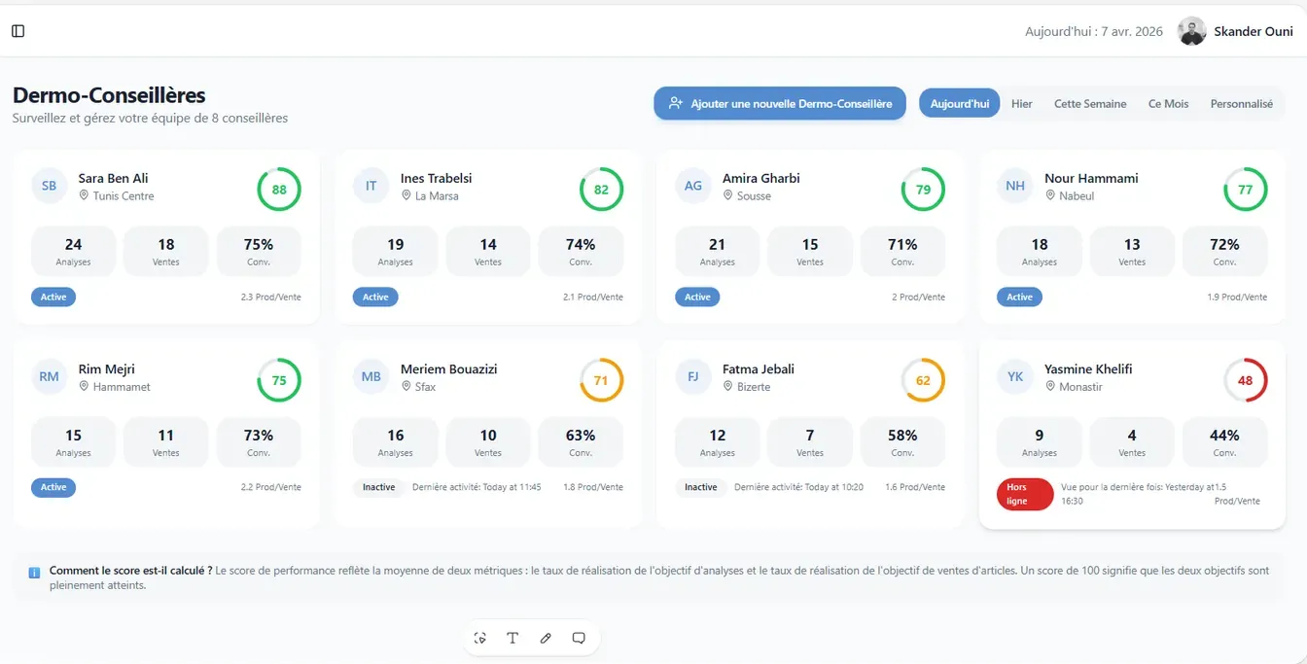This screenshot has height=664, width=1307.
Task: Open Skander Ouni's profile avatar
Action: click(1191, 31)
